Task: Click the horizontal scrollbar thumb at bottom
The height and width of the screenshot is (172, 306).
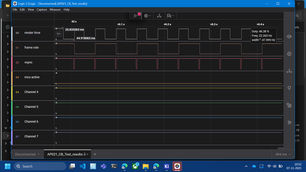Action: [281, 148]
